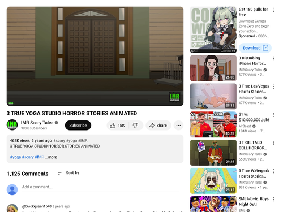283x212 pixels.
Task: Click the Add a comment field
Action: 100,187
